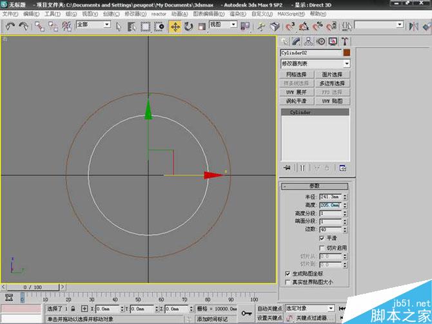Open the 全部 selection filter dropdown
Viewport: 432px width, 324px height.
pyautogui.click(x=93, y=25)
